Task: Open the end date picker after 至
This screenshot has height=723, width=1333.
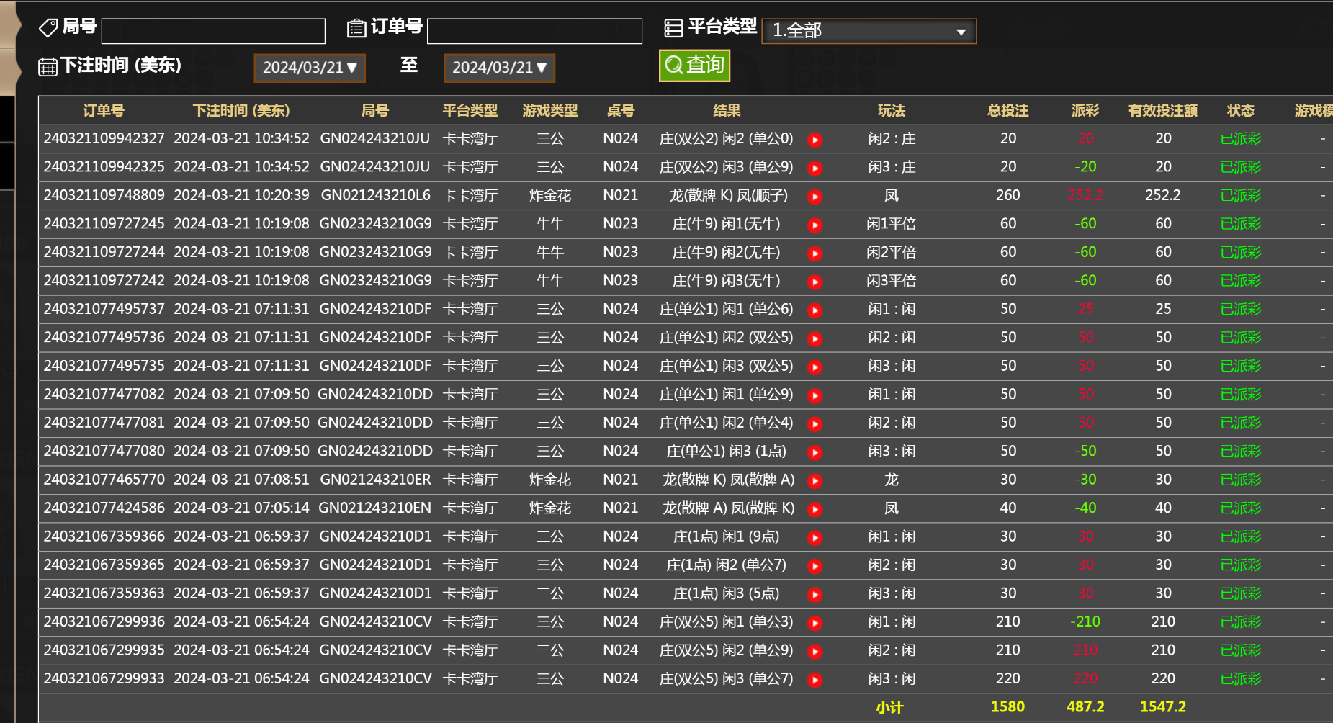Action: (499, 68)
